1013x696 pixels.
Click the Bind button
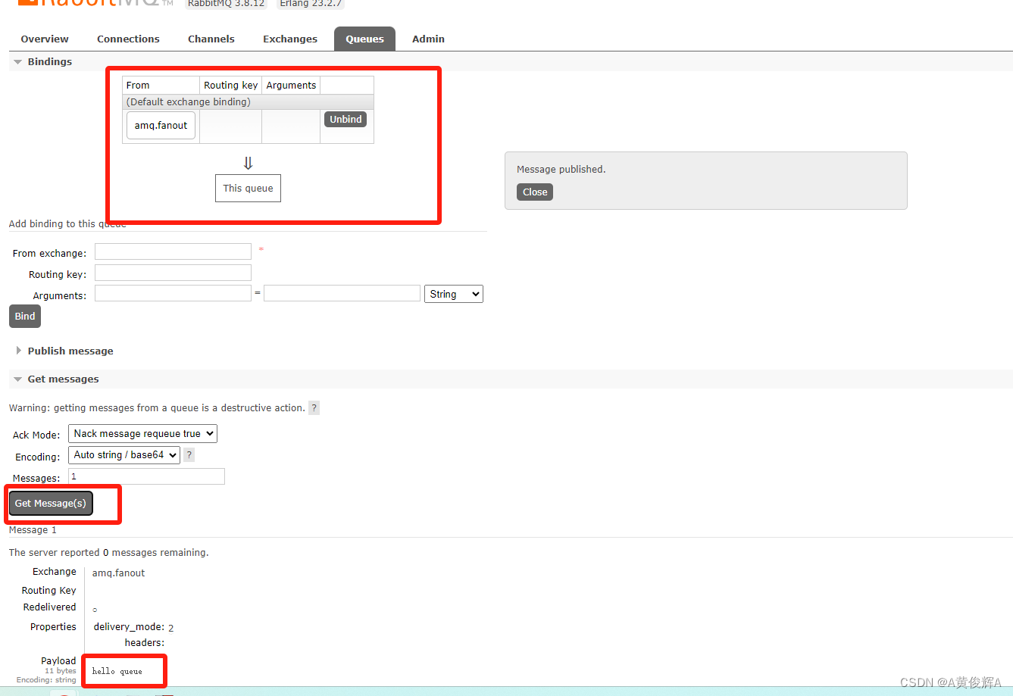(25, 317)
